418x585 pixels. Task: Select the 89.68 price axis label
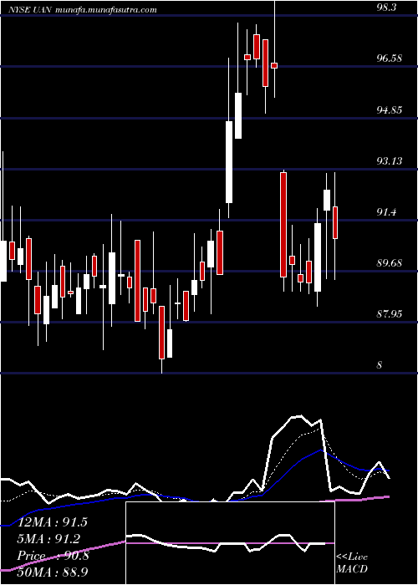[x=390, y=263]
